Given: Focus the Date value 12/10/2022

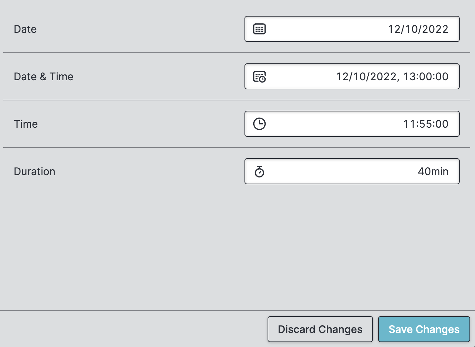Looking at the screenshot, I should [x=418, y=29].
